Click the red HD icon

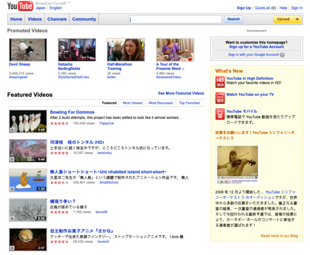[x=220, y=81]
